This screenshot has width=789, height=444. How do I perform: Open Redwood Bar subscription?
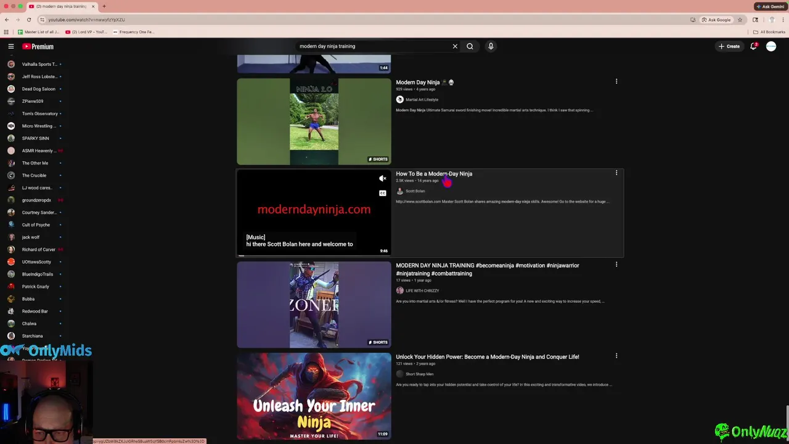(x=34, y=311)
